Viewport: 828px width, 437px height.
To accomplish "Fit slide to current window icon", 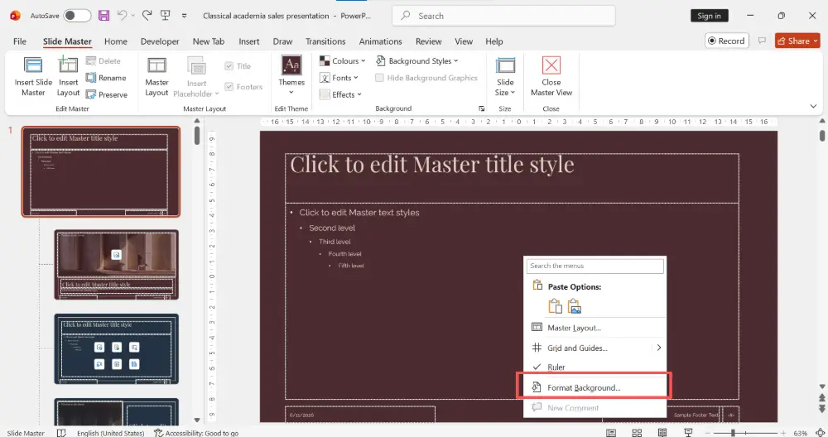I will (820, 433).
